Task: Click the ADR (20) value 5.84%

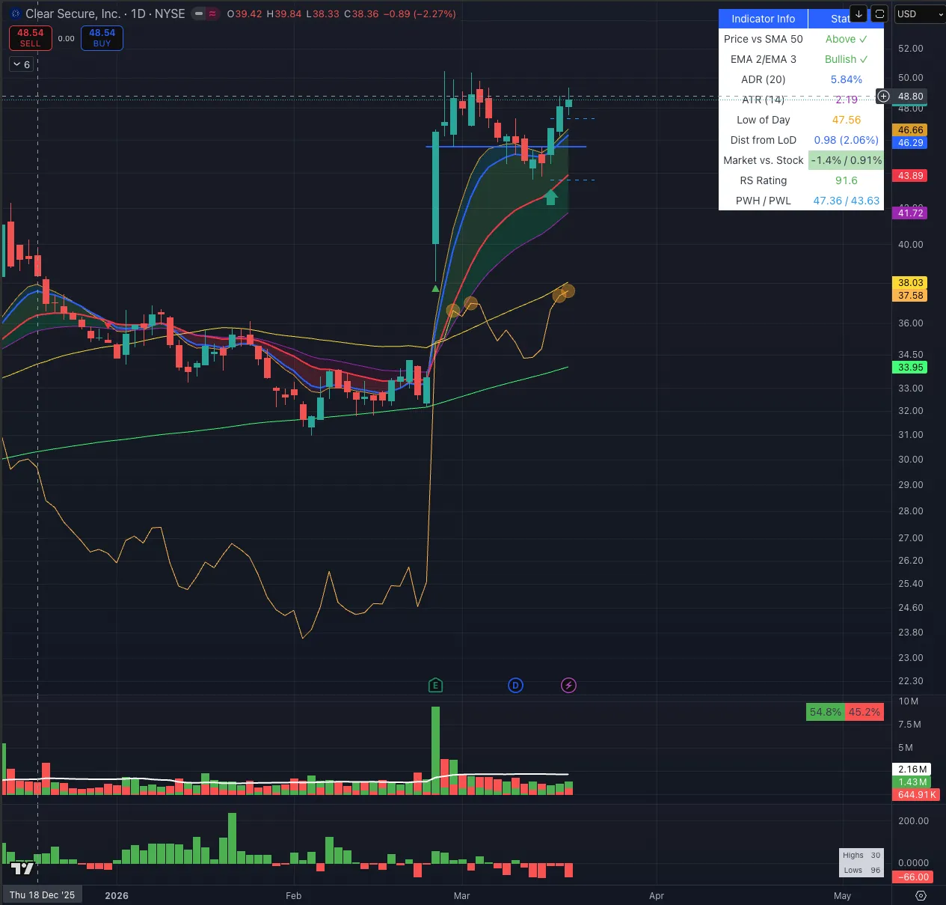Action: (x=846, y=79)
